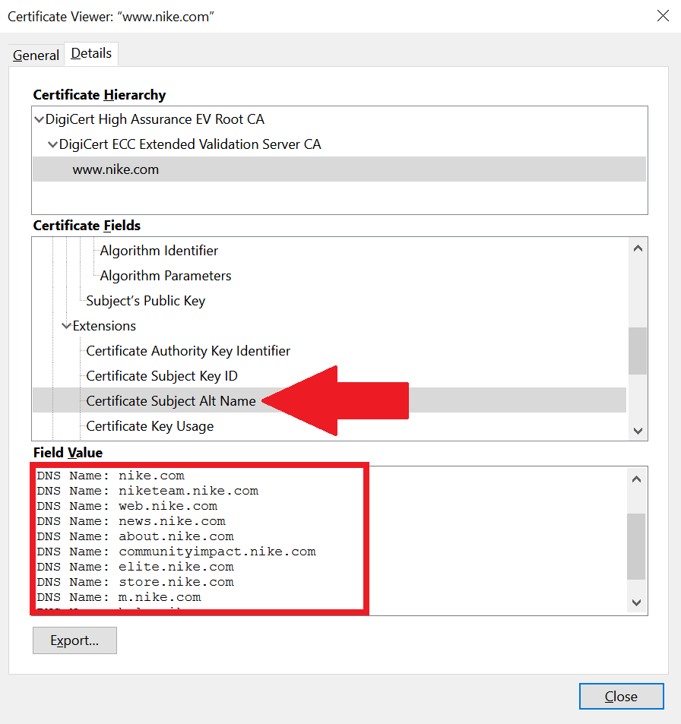The width and height of the screenshot is (681, 724).
Task: Click DNS Name news.nike.com line
Action: point(131,521)
